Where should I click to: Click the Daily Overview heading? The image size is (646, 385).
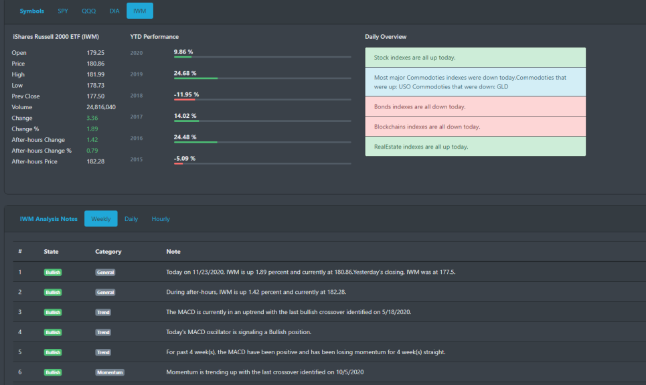[386, 37]
